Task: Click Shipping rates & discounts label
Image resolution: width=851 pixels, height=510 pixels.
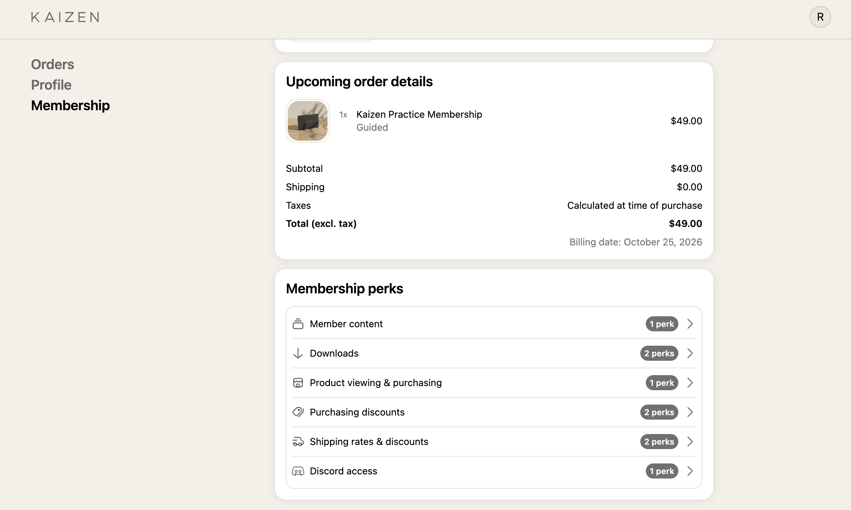Action: coord(369,442)
